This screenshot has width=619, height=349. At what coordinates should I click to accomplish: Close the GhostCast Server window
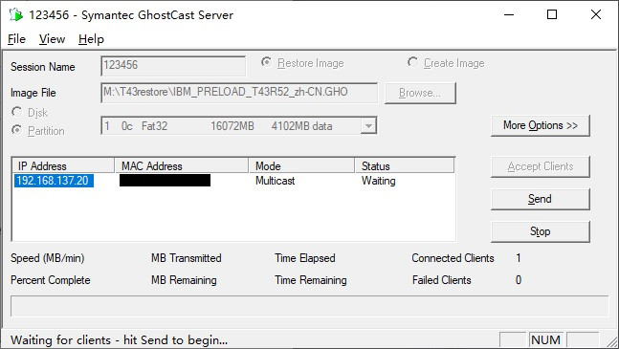pyautogui.click(x=596, y=15)
